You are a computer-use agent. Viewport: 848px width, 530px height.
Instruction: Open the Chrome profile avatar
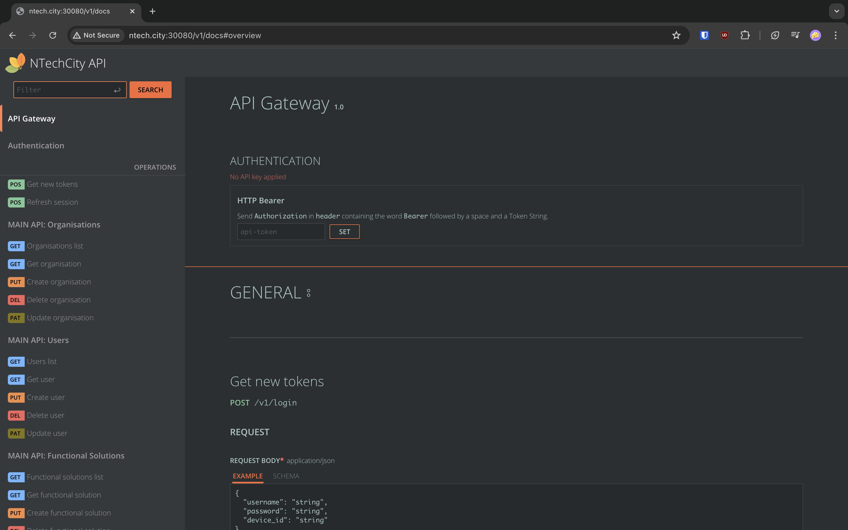(x=815, y=35)
